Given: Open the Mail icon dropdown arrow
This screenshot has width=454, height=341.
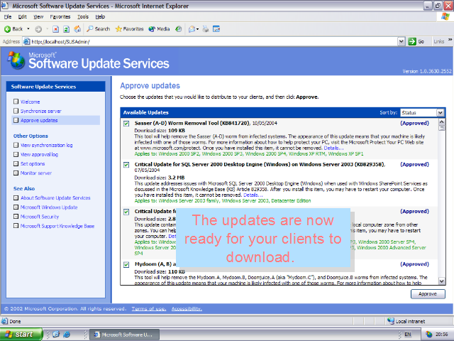Looking at the screenshot, I should (x=197, y=29).
